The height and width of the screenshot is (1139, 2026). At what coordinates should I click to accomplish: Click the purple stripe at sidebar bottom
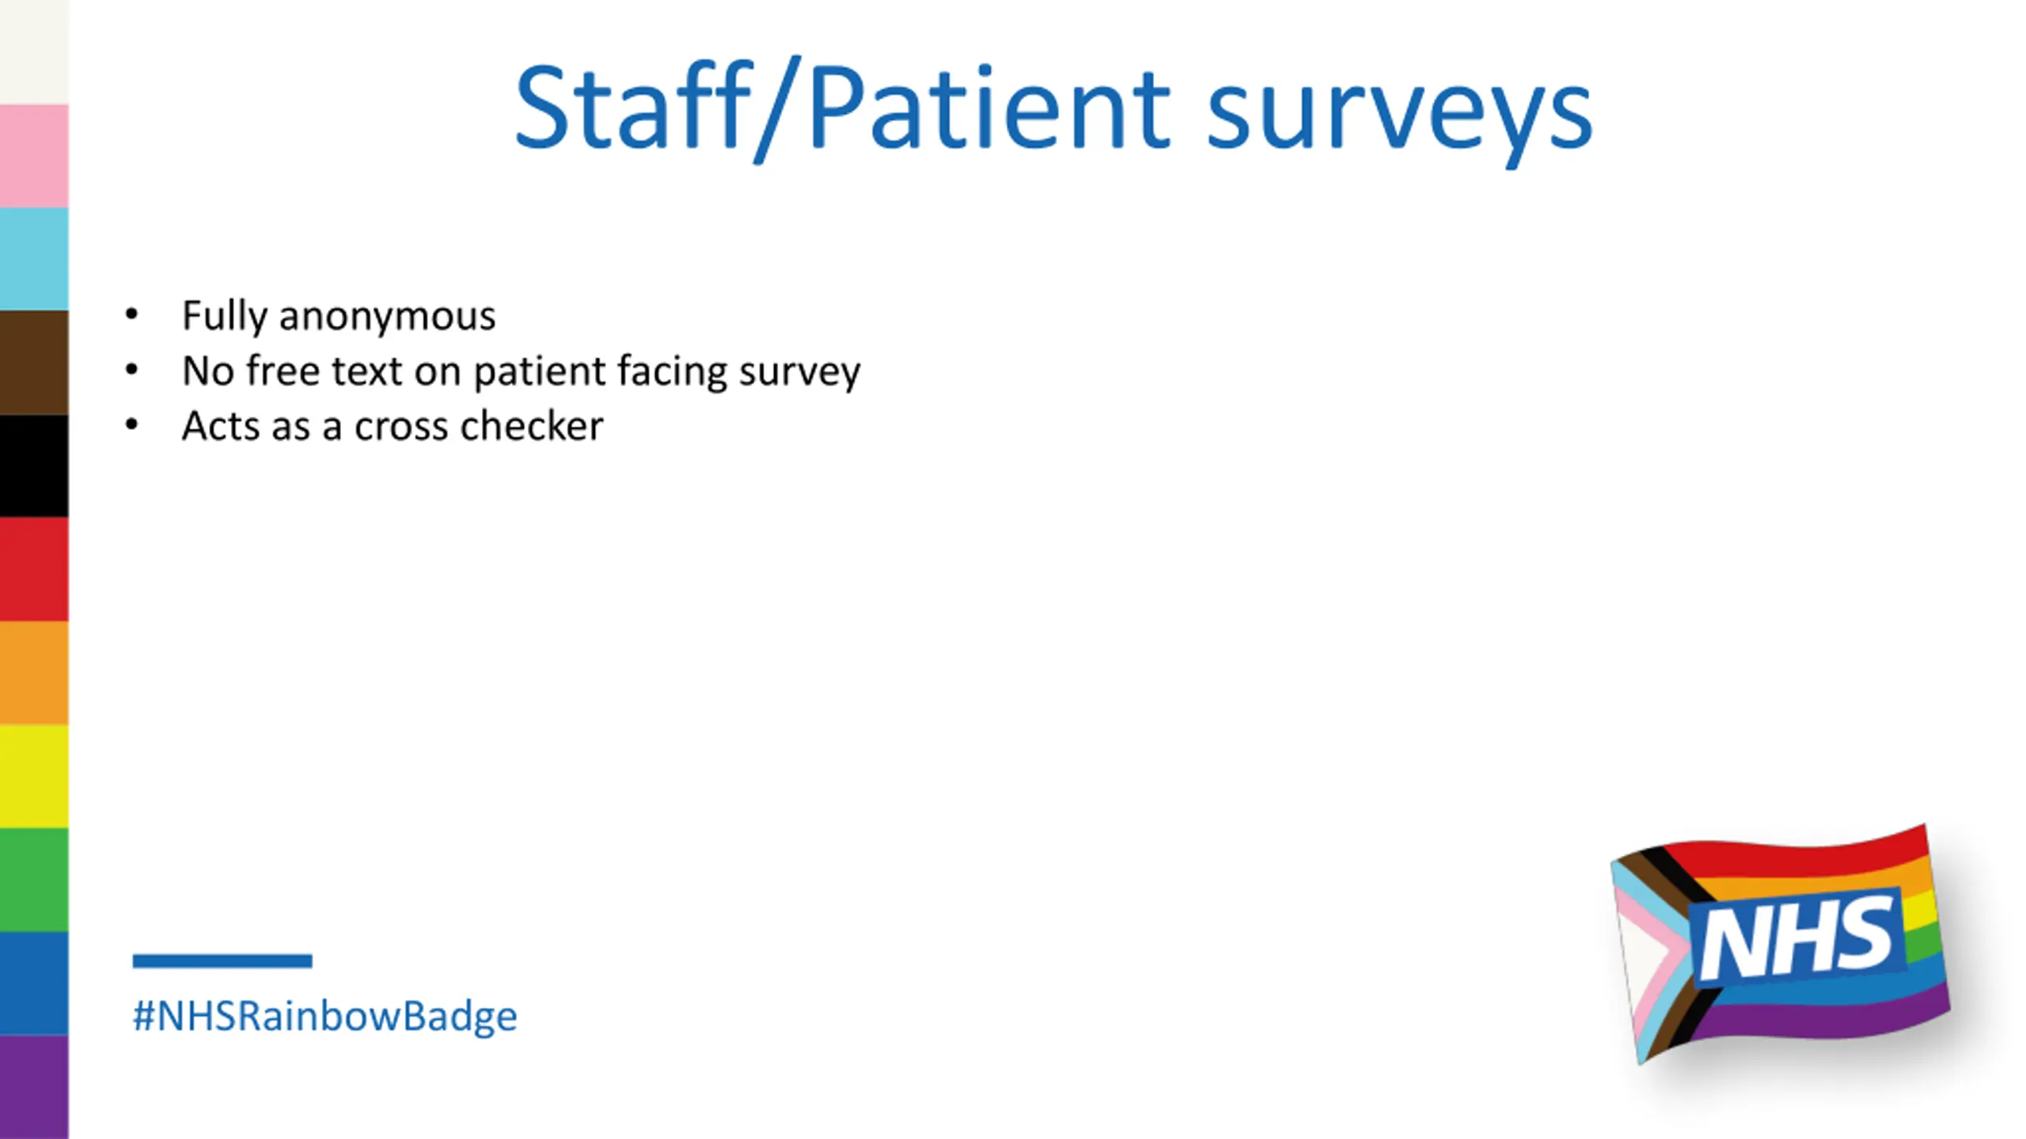click(34, 1088)
